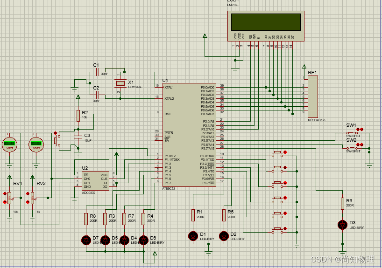
Task: Select the LED D7 symbol
Action: [86, 240]
